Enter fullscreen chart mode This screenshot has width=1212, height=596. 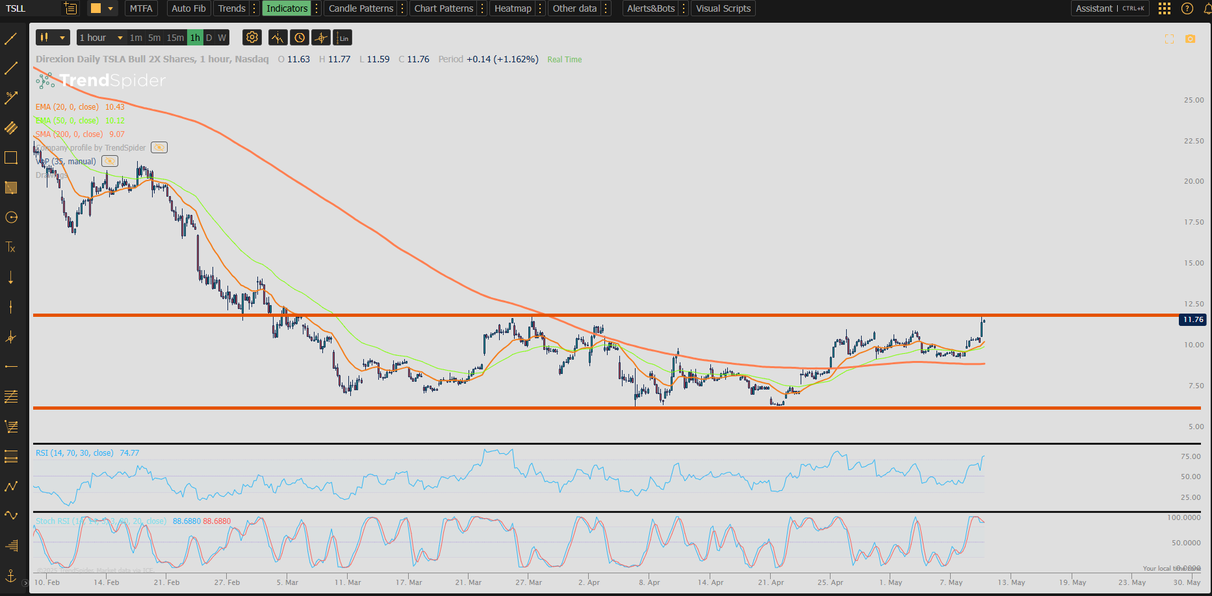pos(1169,39)
